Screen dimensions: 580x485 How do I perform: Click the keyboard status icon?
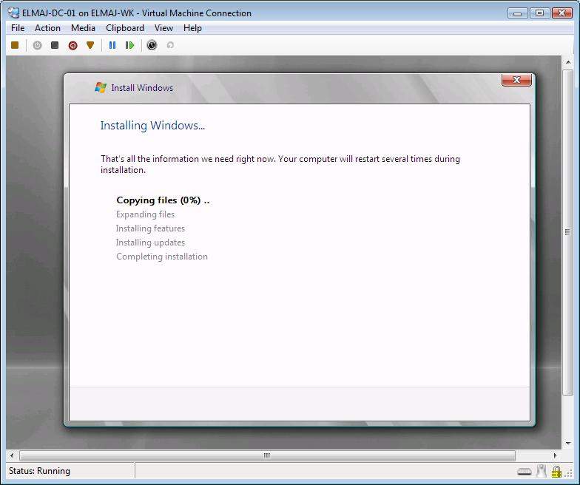click(x=524, y=471)
